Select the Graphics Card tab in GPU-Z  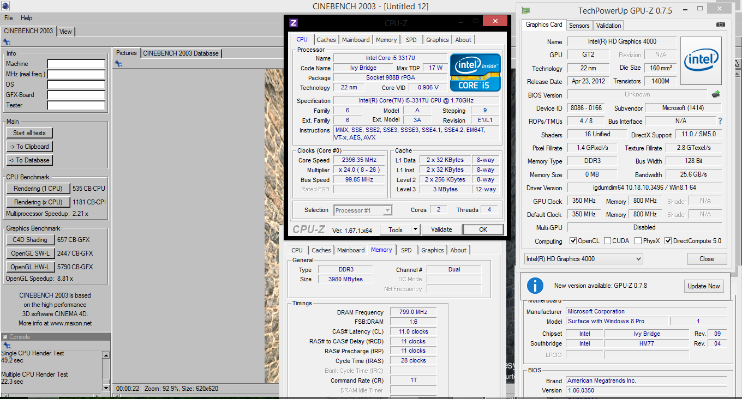[544, 25]
